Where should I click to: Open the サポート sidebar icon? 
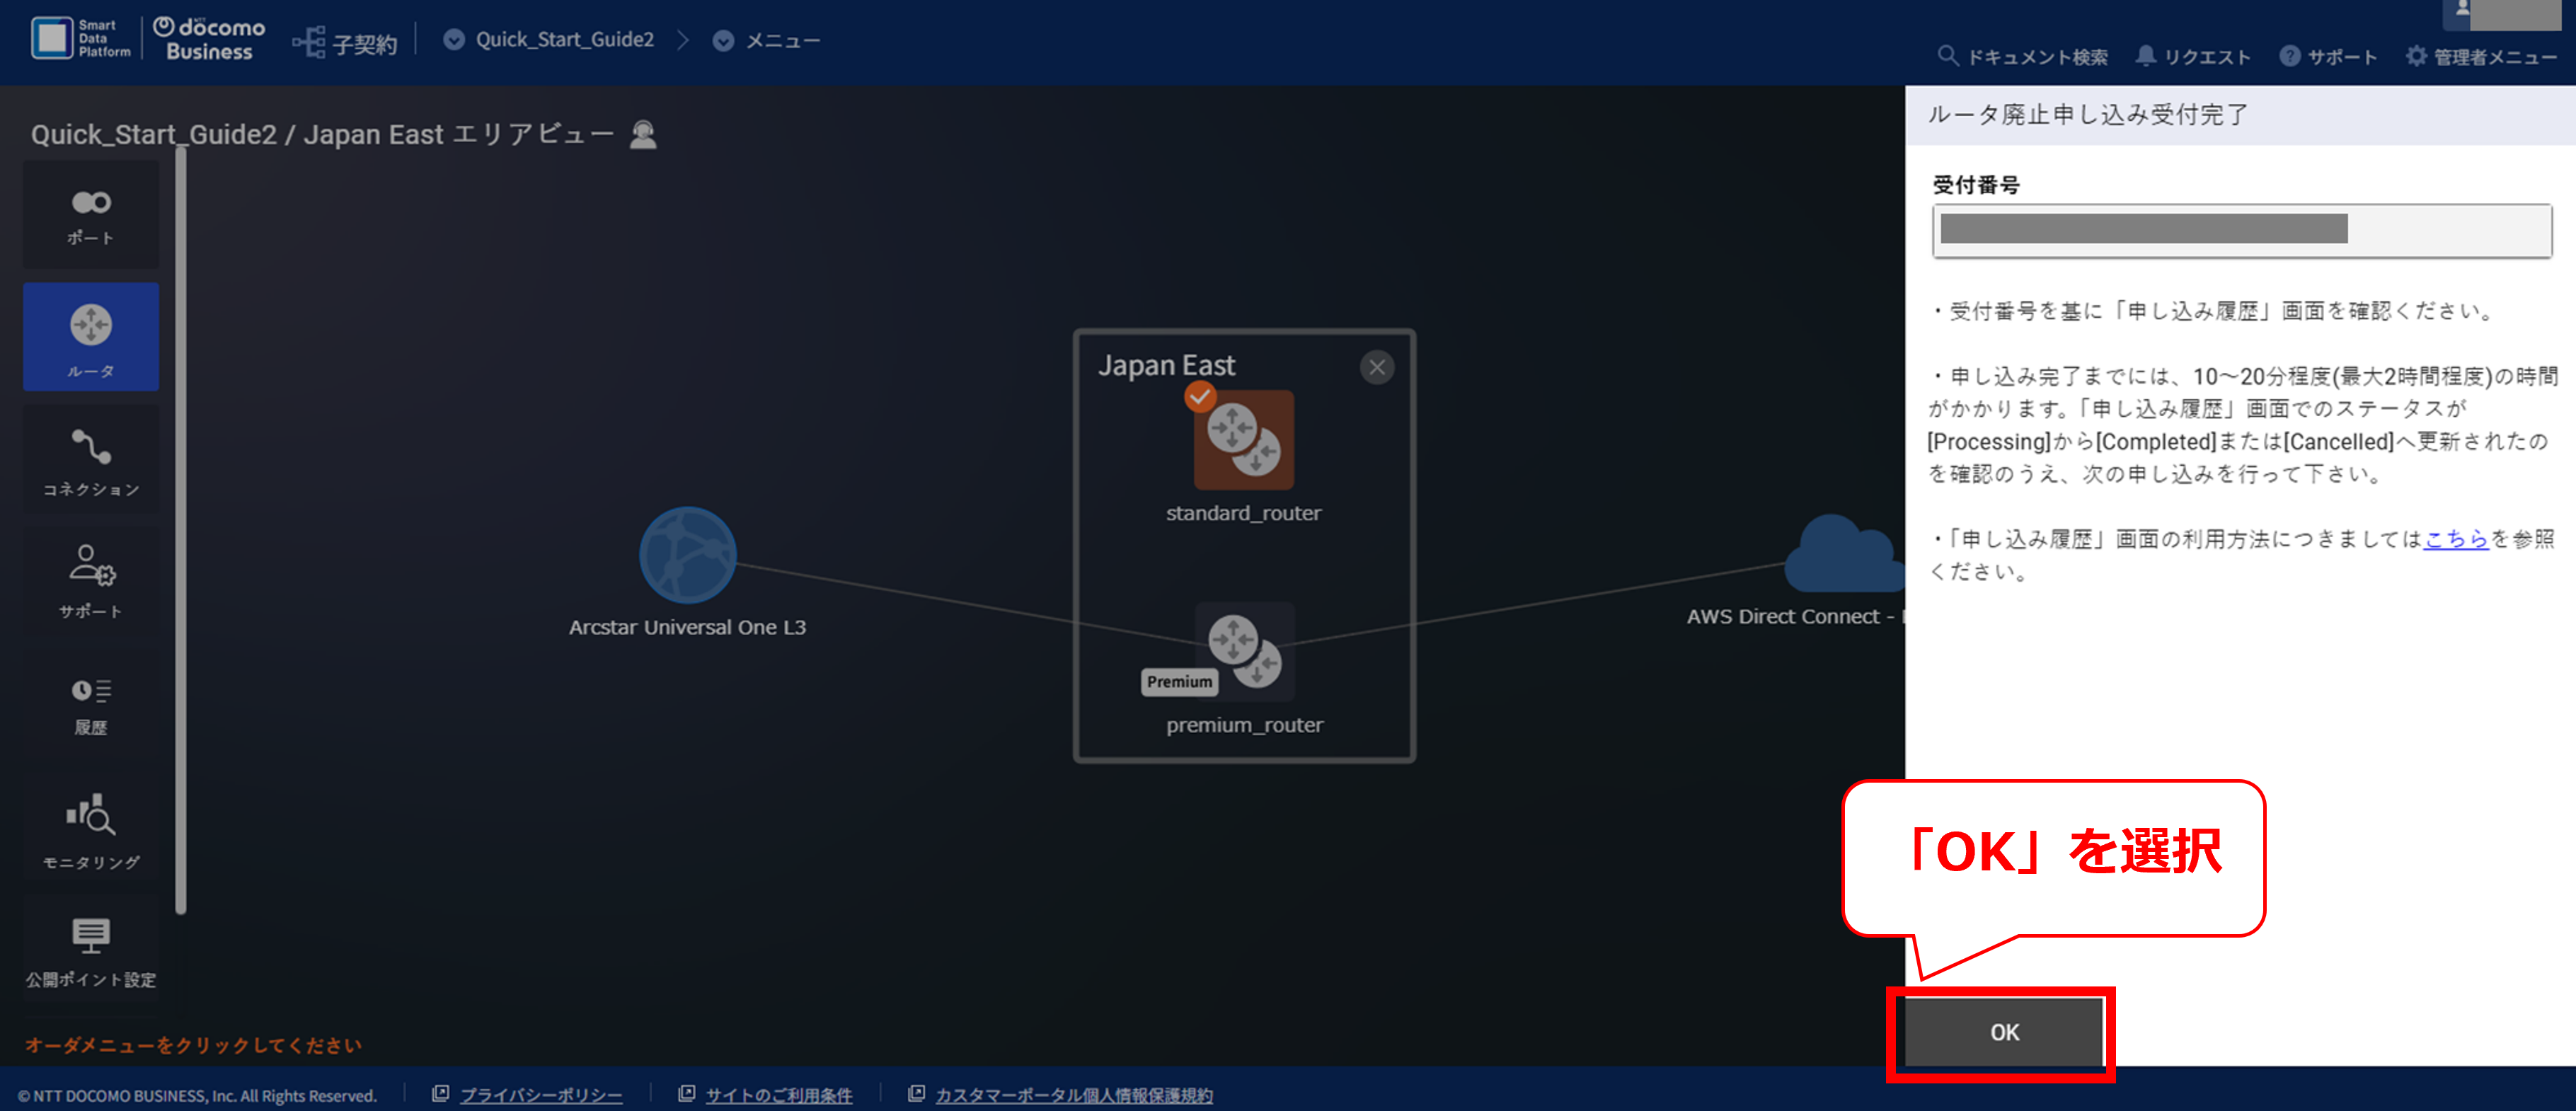pos(91,581)
